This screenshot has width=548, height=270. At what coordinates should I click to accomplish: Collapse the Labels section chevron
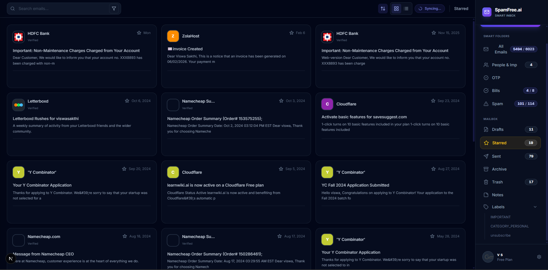tap(535, 207)
